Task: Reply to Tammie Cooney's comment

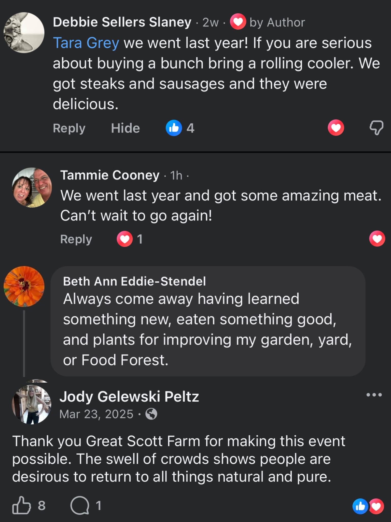Action: [x=76, y=239]
